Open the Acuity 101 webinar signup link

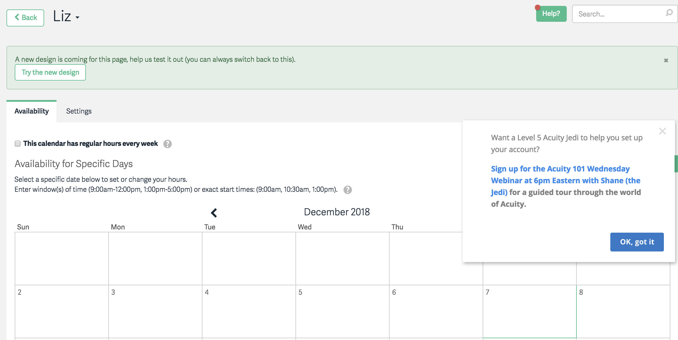[566, 180]
